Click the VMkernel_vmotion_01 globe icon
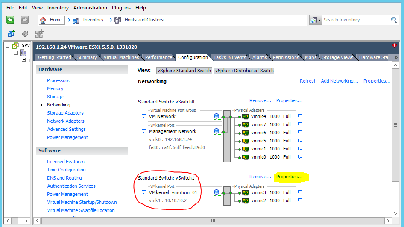Image resolution: width=404 pixels, height=227 pixels. click(217, 193)
